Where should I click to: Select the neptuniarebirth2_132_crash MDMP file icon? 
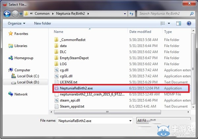tap(56, 94)
